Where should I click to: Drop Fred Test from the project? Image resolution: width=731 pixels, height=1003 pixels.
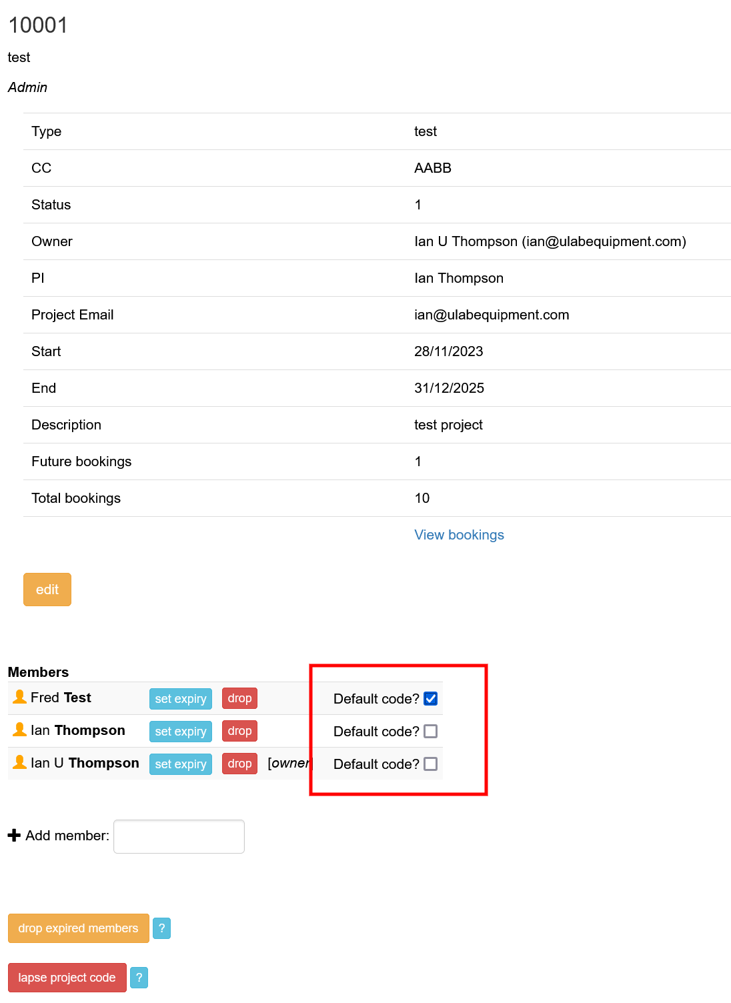click(239, 698)
